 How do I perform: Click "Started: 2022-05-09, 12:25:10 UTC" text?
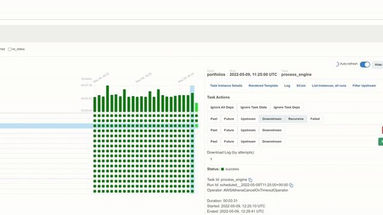[x=236, y=206]
